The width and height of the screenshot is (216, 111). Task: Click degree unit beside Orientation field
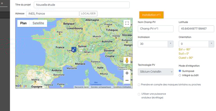[211, 44]
